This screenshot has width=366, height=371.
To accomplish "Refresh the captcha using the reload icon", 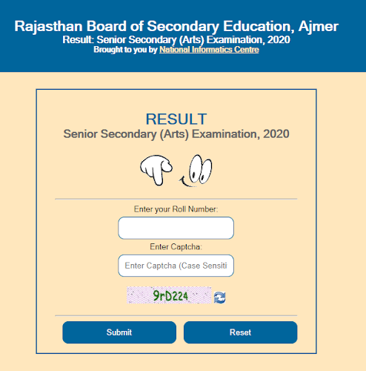I will point(219,298).
